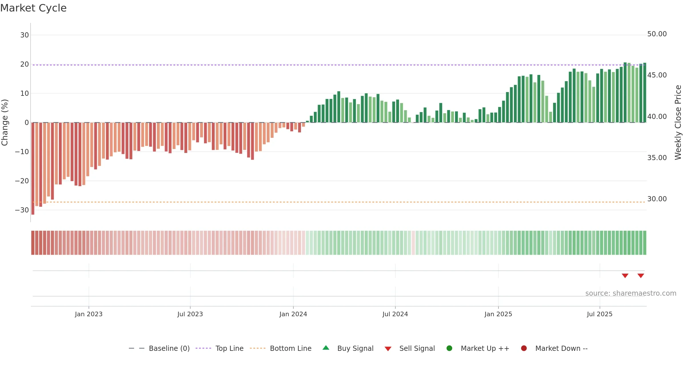Click the last green cell of the heat strip

click(645, 243)
